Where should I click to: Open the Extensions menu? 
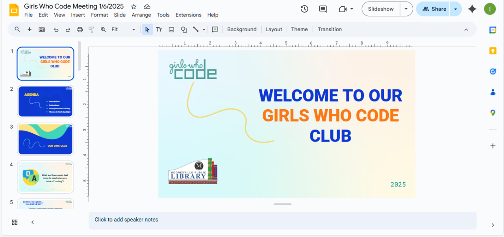188,15
